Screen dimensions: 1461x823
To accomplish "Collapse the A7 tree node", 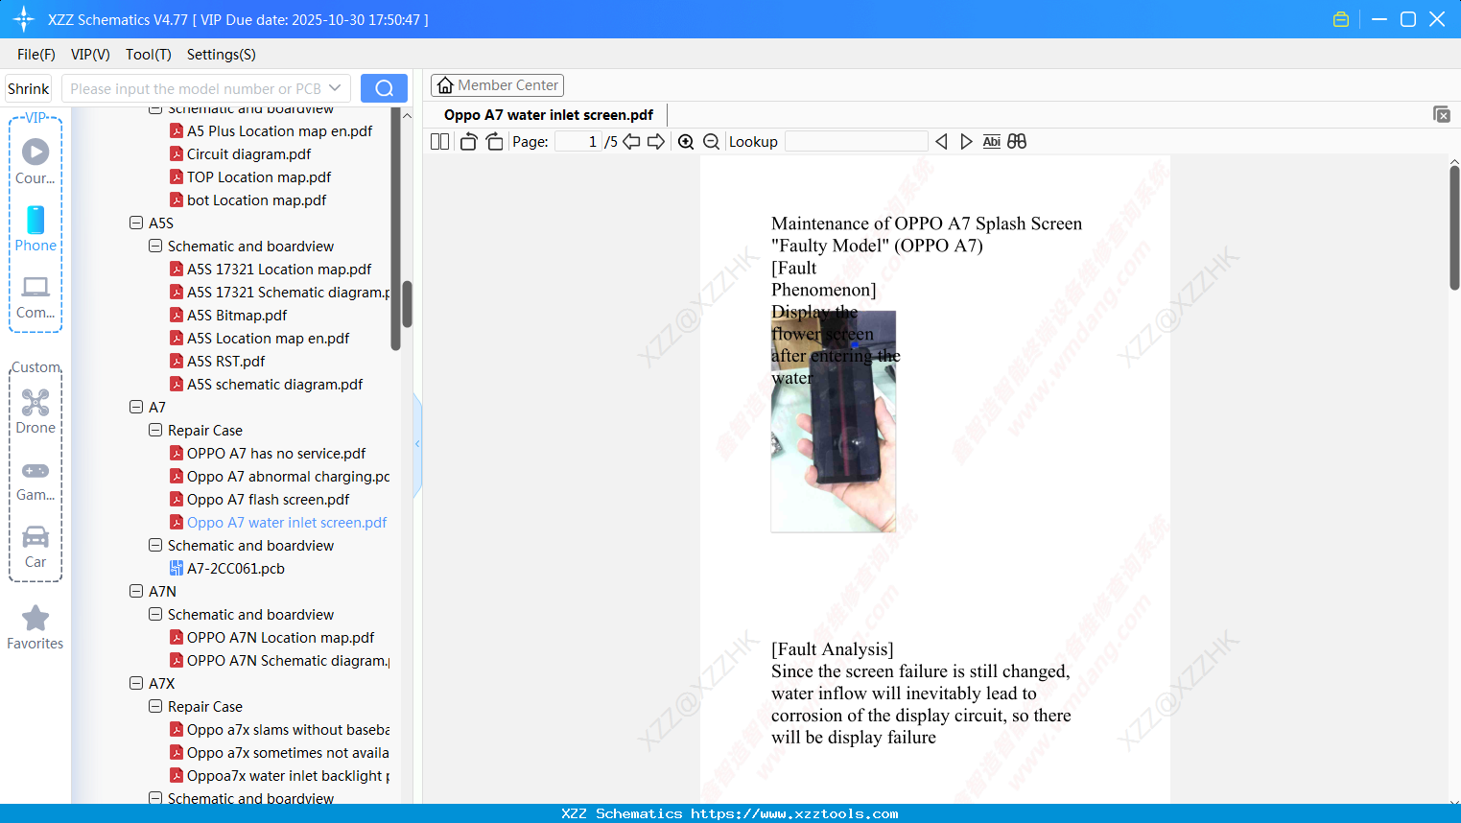I will [136, 407].
